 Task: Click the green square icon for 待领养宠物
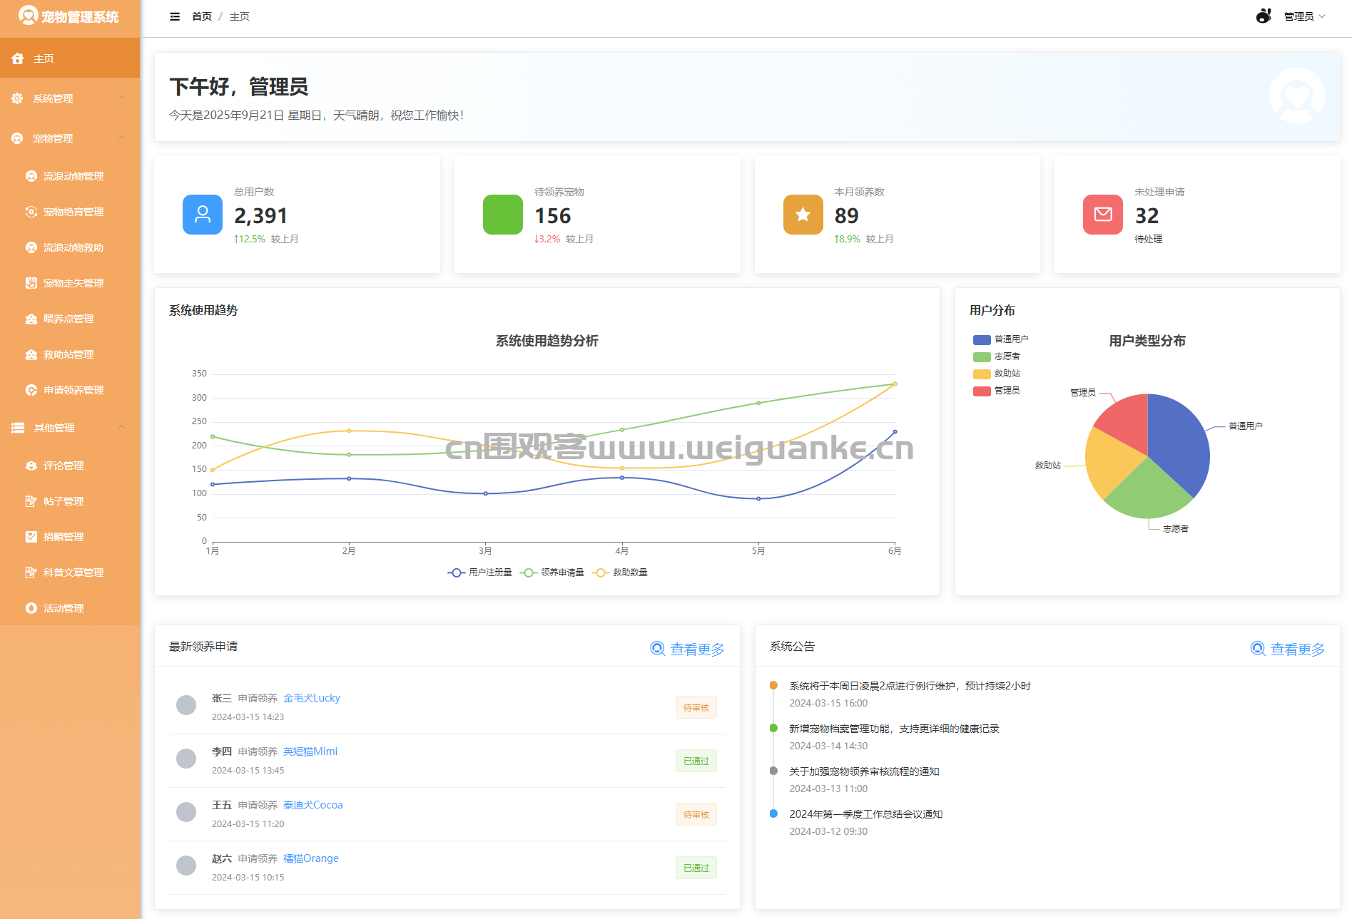point(503,215)
